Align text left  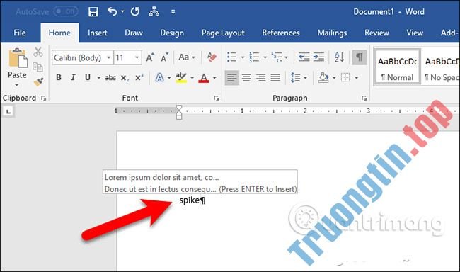point(231,77)
